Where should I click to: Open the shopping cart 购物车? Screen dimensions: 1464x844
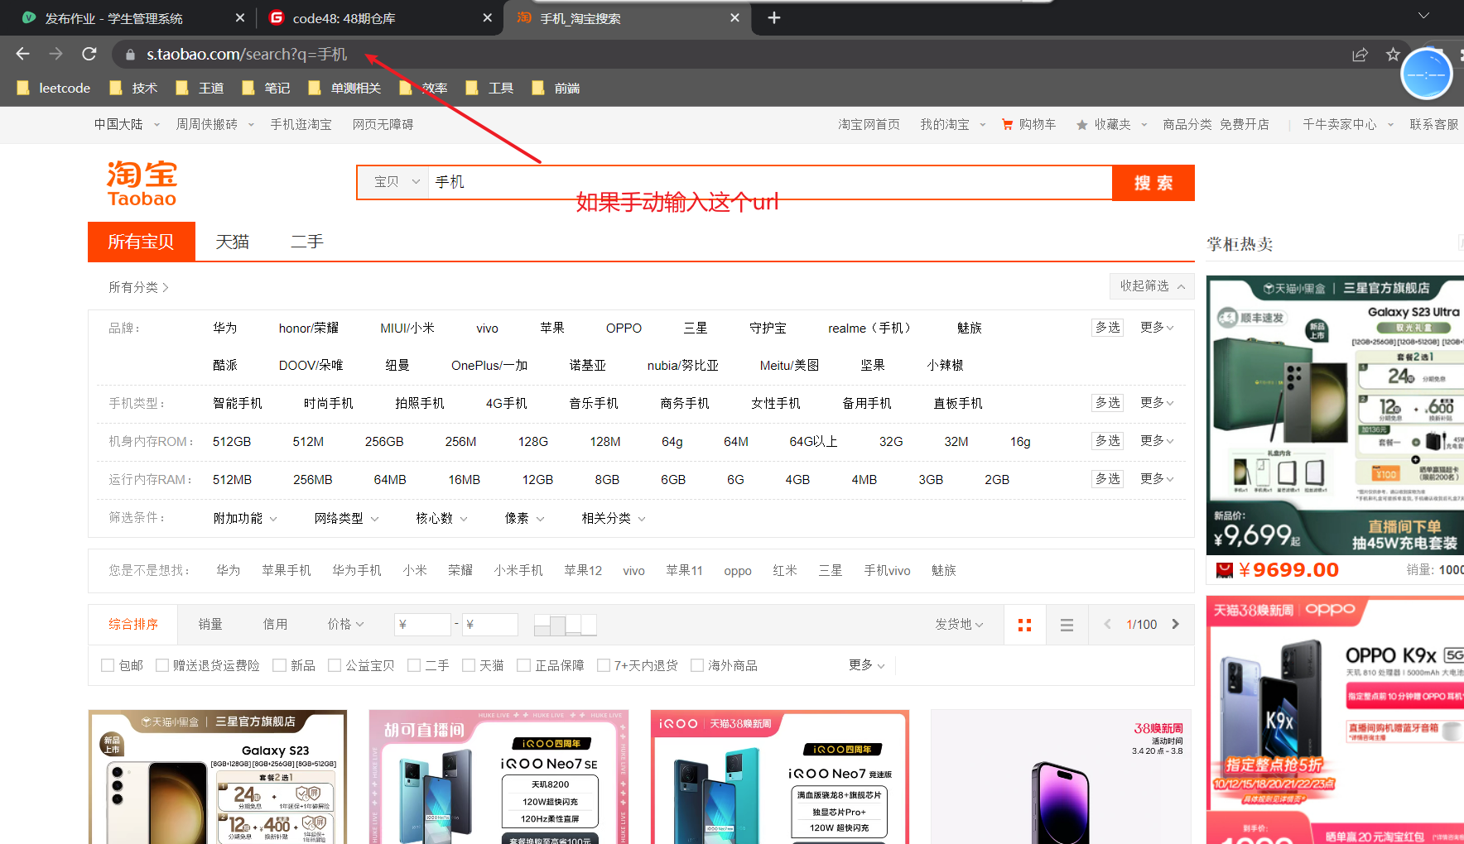(1028, 124)
